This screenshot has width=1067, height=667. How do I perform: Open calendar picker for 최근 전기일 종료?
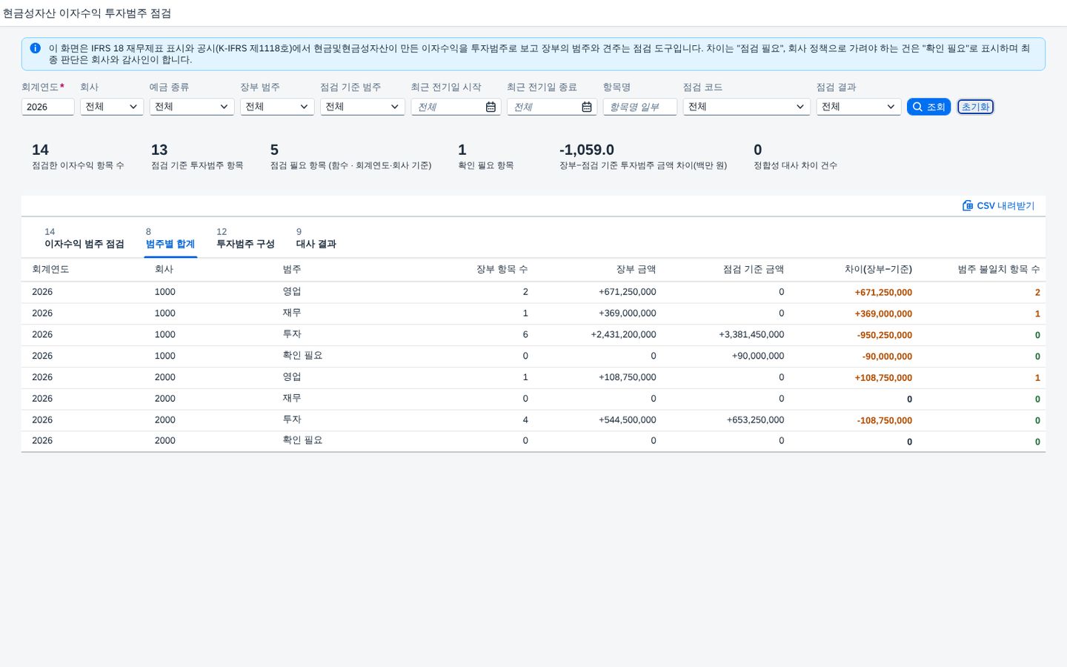point(587,107)
